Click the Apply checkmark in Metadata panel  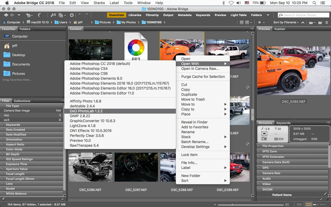coord(327,199)
